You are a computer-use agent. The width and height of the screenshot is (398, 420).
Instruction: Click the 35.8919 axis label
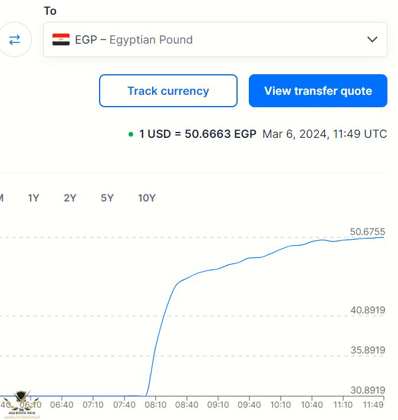click(367, 350)
